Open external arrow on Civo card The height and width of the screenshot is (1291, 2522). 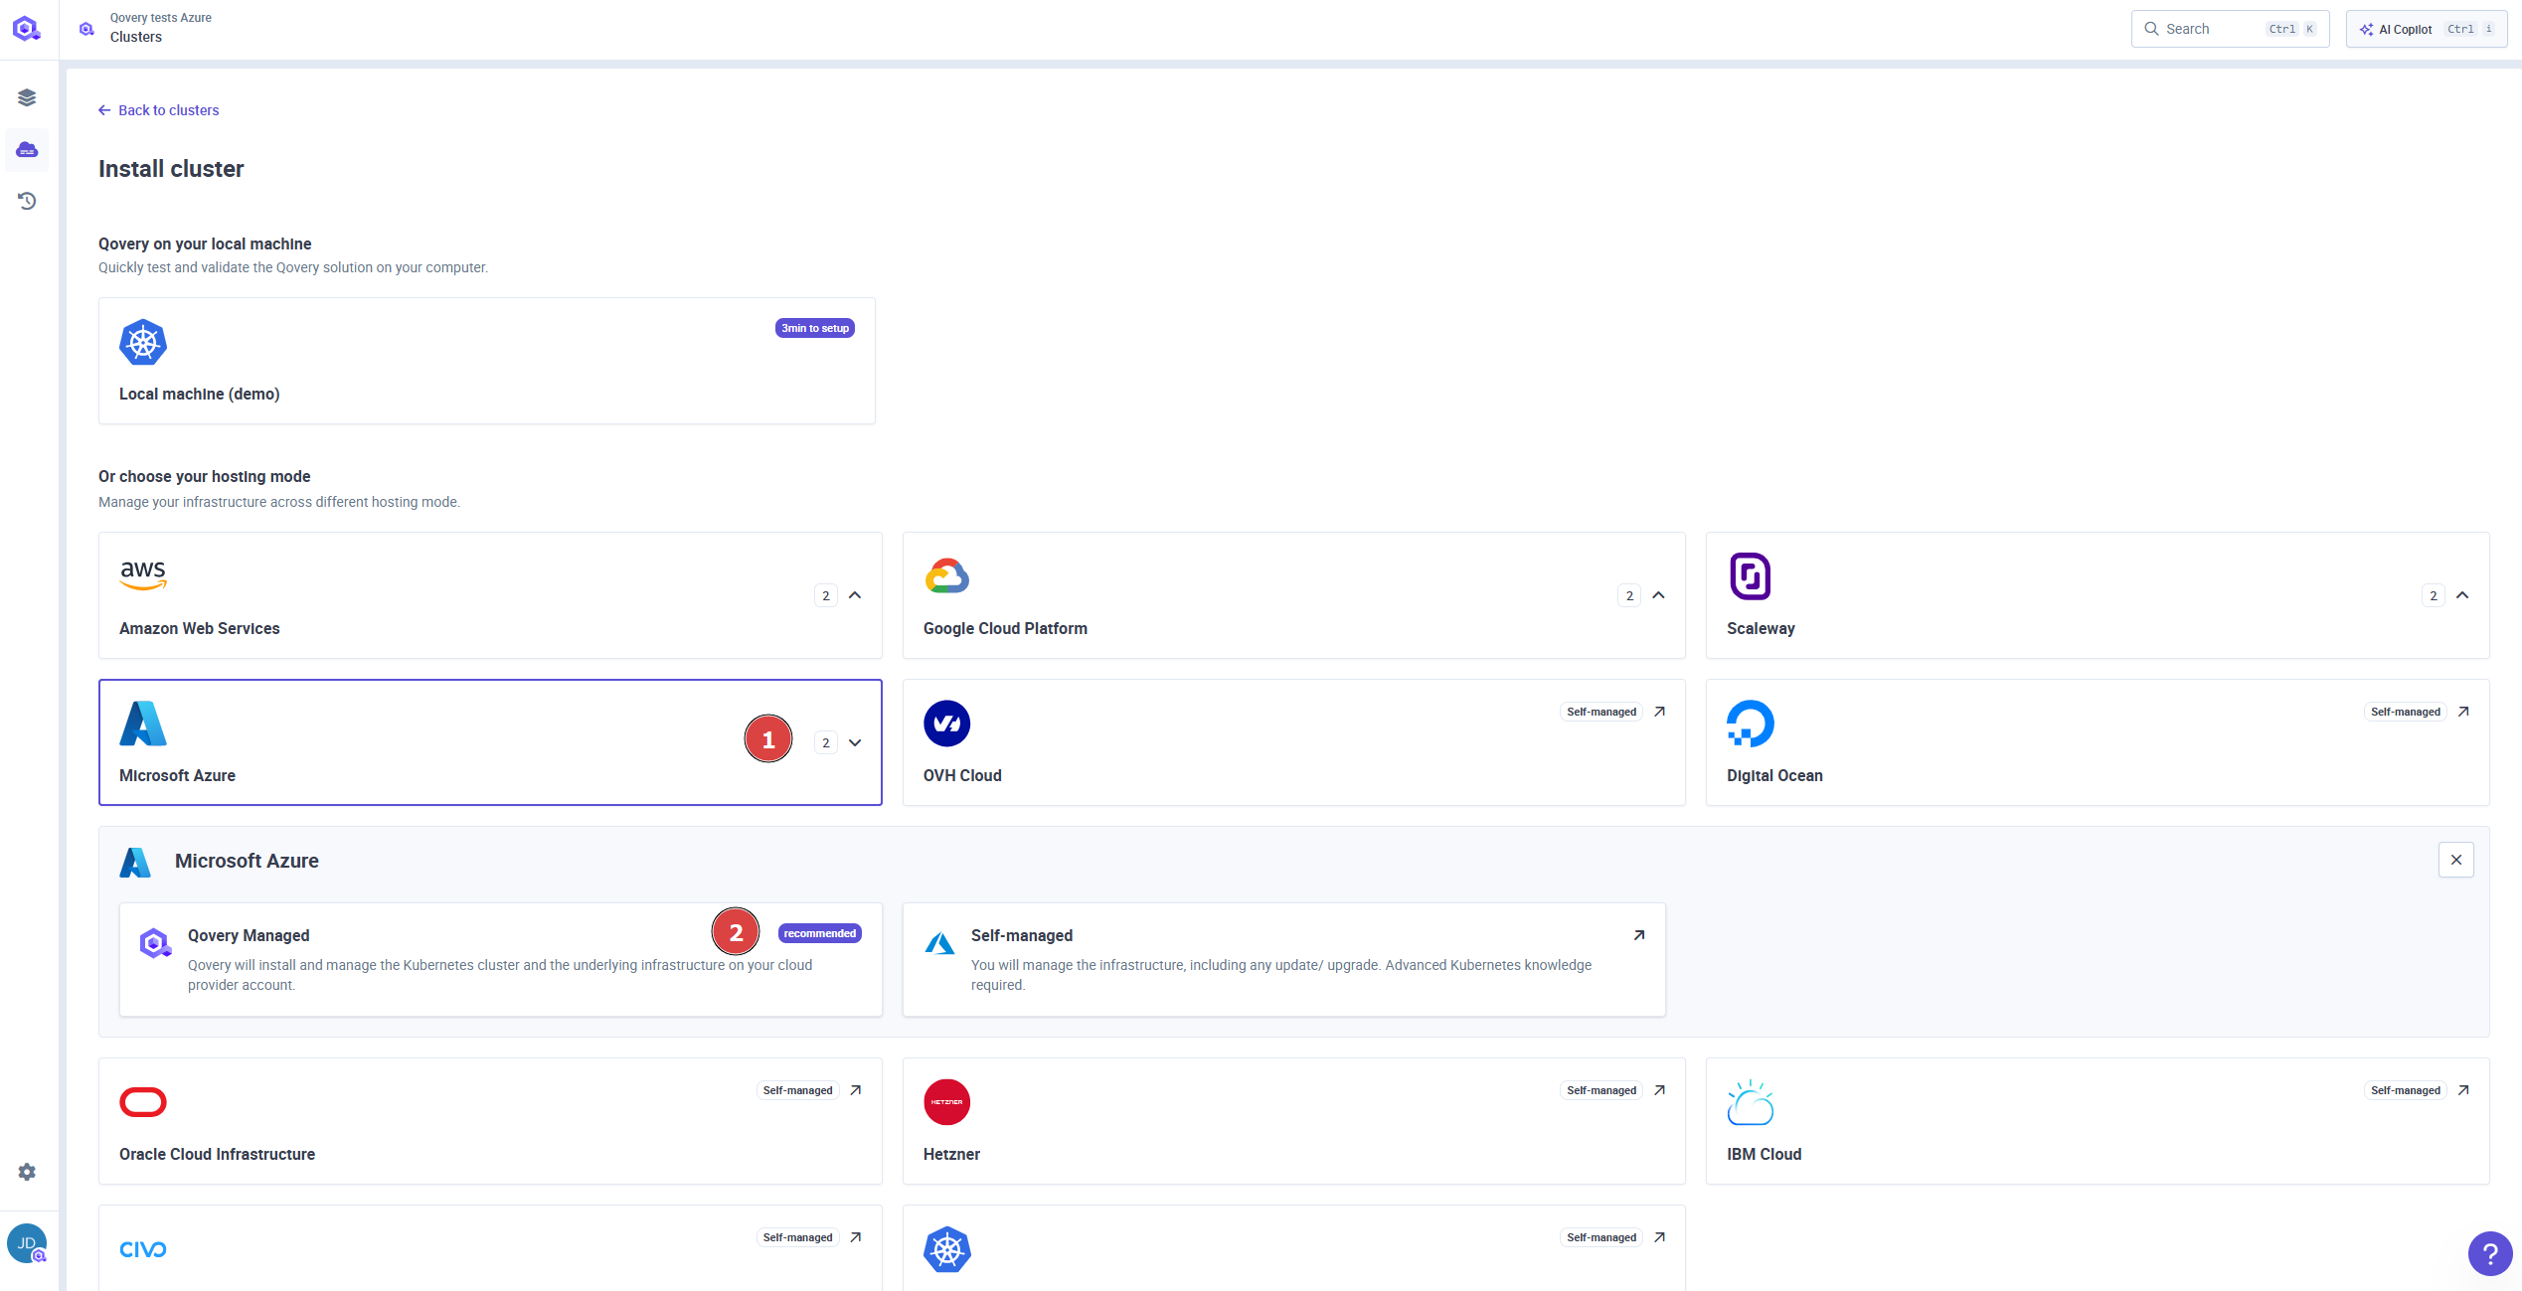pyautogui.click(x=856, y=1237)
